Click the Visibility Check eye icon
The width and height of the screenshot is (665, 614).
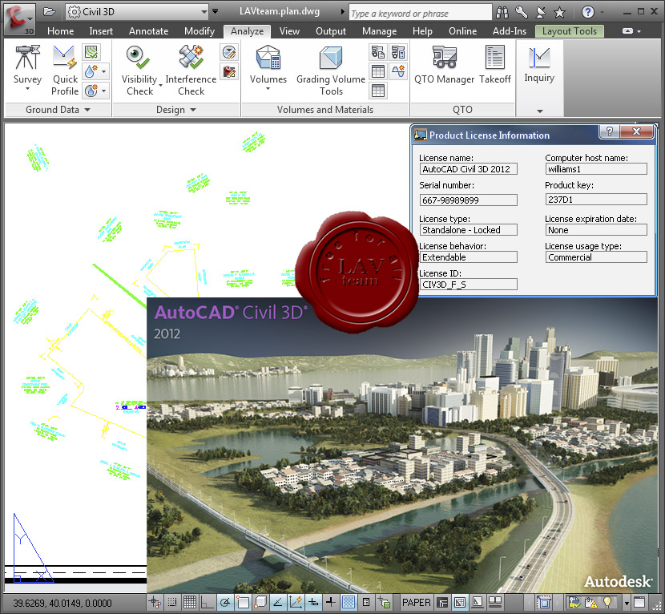(138, 57)
